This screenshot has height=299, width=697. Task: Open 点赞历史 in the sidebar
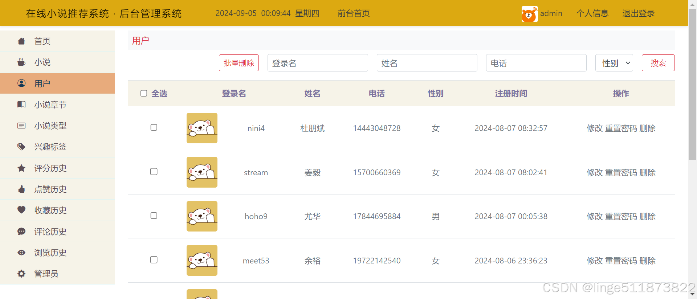(57, 189)
